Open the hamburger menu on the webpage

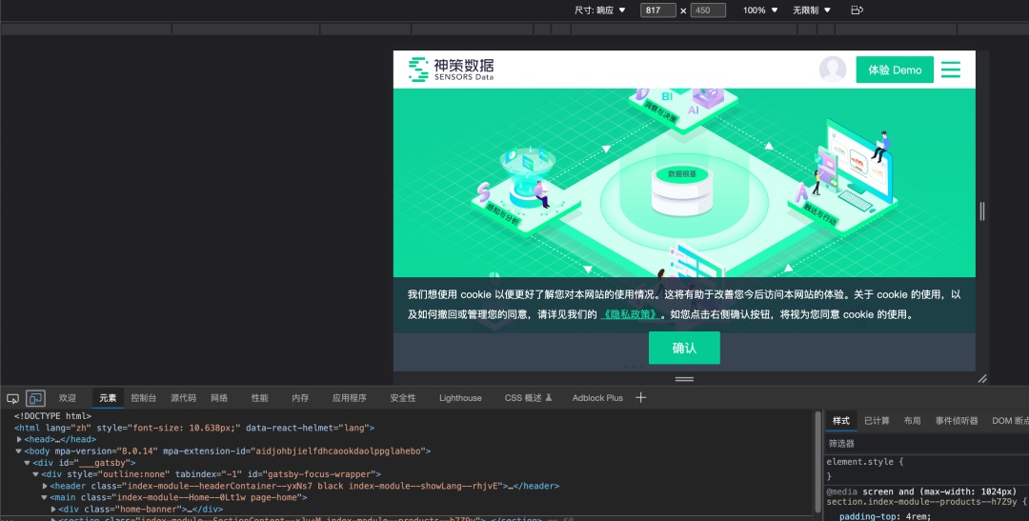tap(950, 70)
